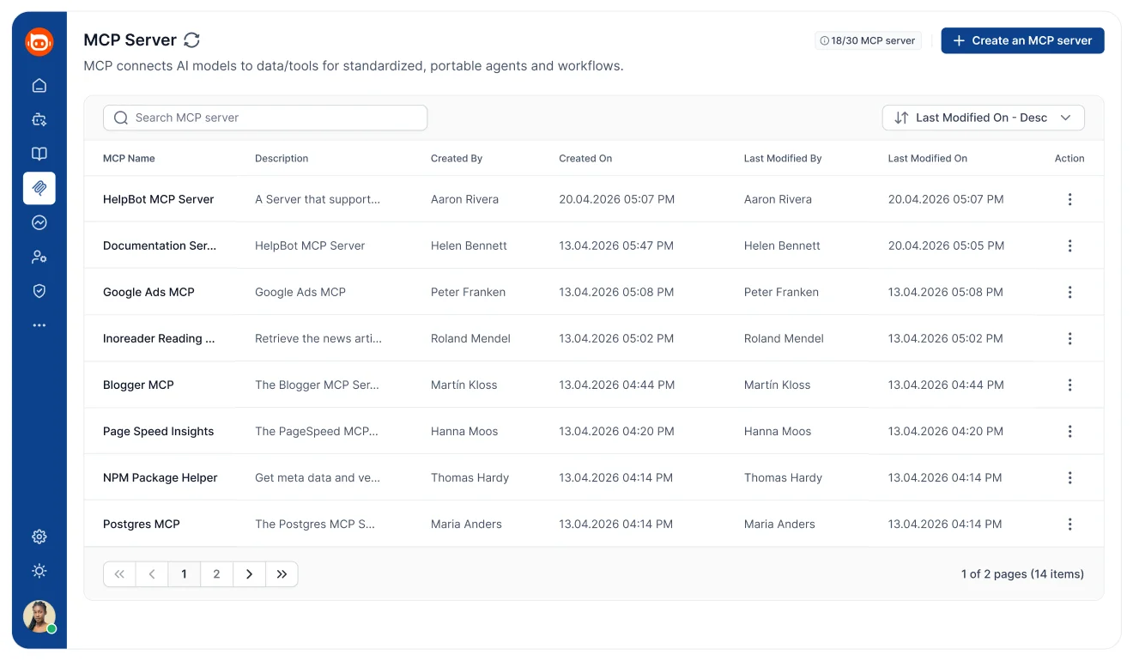The height and width of the screenshot is (661, 1133).
Task: Click the Search MCP server field
Action: (265, 118)
